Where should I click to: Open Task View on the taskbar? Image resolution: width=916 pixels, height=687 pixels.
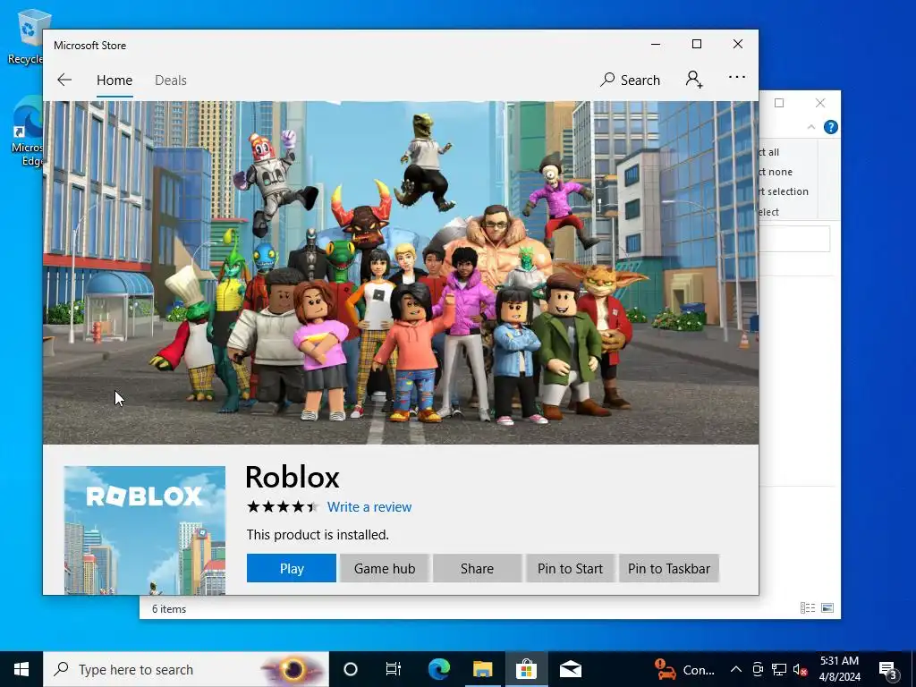point(394,669)
